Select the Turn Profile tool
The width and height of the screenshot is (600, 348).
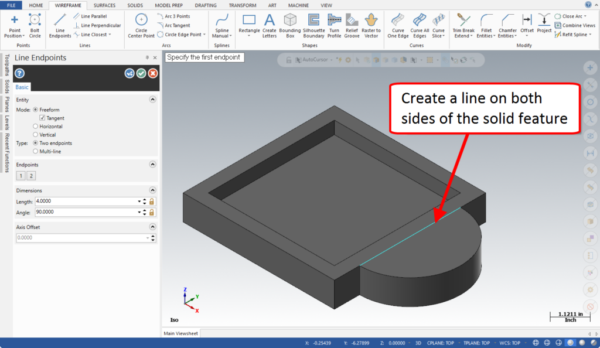coord(334,26)
